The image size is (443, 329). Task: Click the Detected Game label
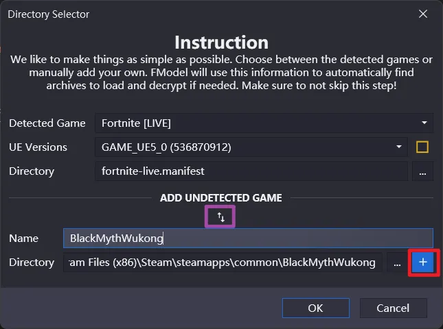(47, 123)
